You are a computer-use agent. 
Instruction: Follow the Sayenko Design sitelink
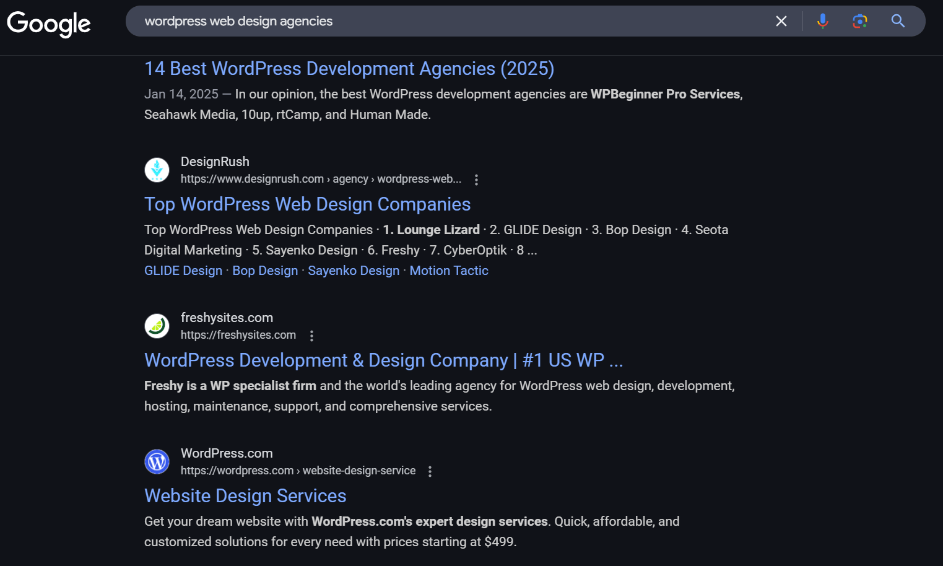[354, 271]
